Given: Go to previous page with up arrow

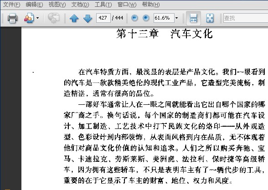Looking at the screenshot, I should click(x=74, y=18).
